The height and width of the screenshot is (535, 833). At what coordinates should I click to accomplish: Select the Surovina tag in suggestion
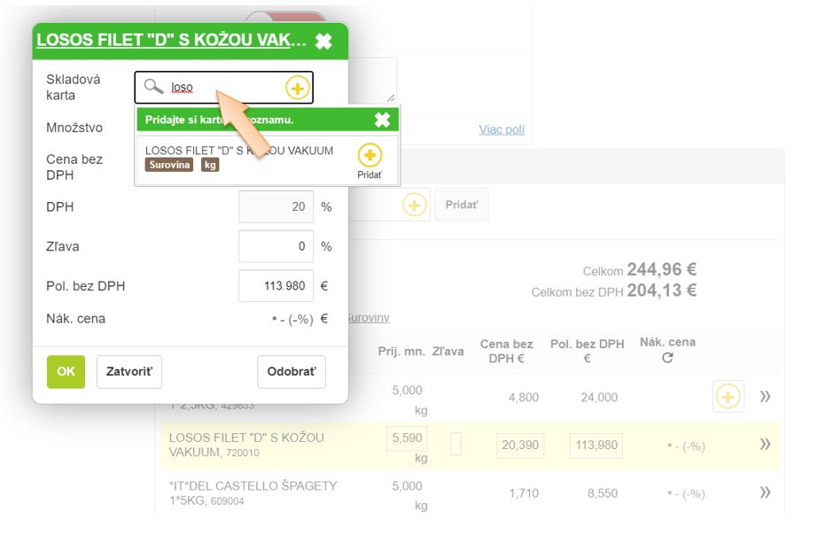[x=168, y=165]
